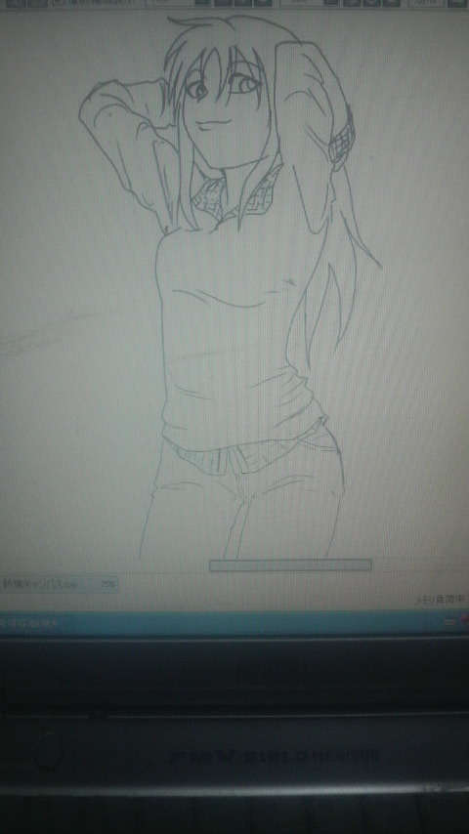Image resolution: width=469 pixels, height=834 pixels.
Task: Click the horizontal scrollbar thumb below canvas
Action: coord(290,564)
